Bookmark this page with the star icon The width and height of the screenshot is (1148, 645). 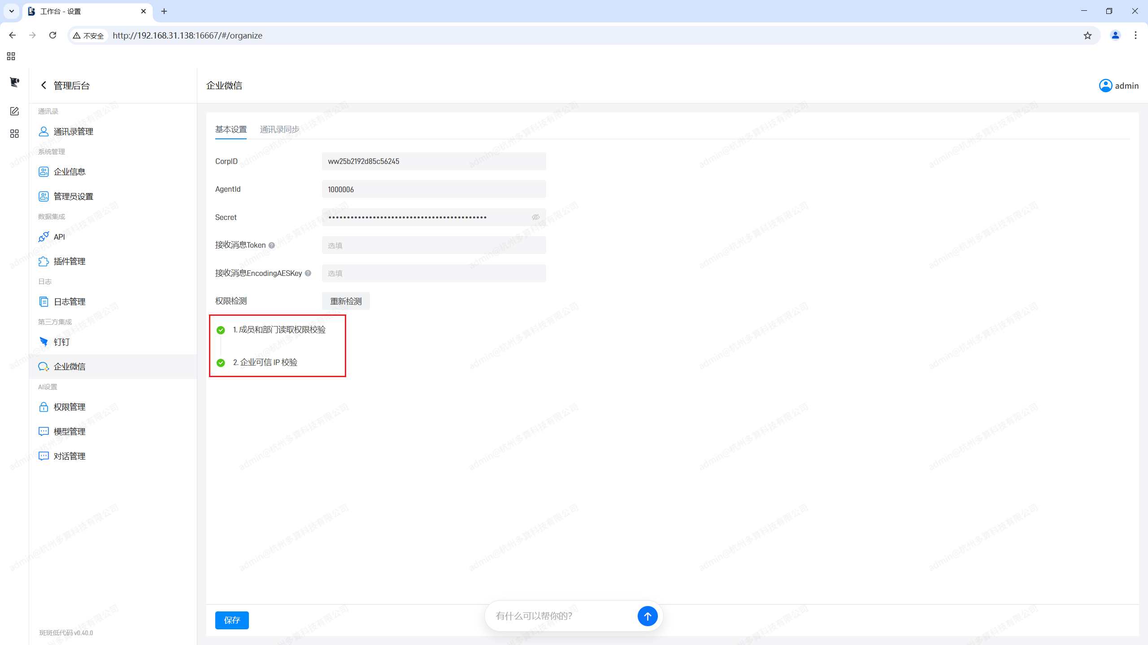click(1087, 35)
